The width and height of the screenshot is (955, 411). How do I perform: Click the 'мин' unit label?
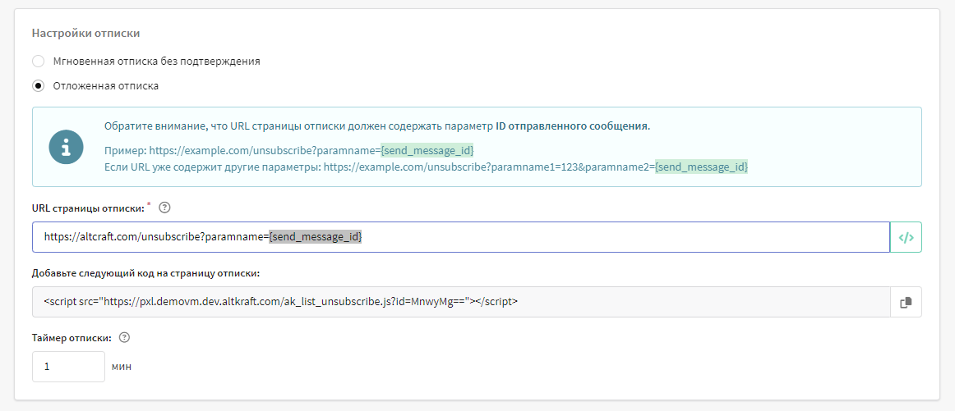122,367
